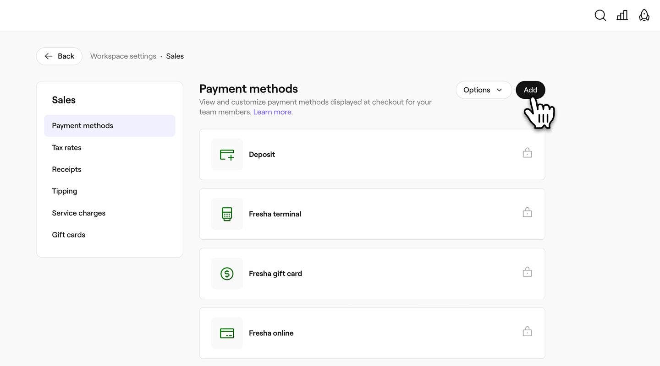660x366 pixels.
Task: Open Workspace settings breadcrumb
Action: pyautogui.click(x=123, y=56)
